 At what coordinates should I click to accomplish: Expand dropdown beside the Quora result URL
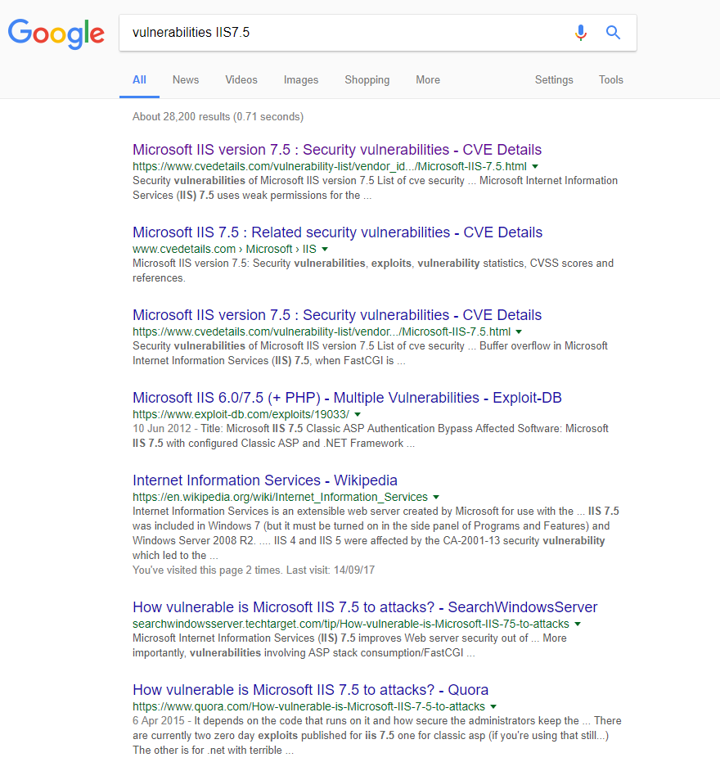tap(494, 706)
